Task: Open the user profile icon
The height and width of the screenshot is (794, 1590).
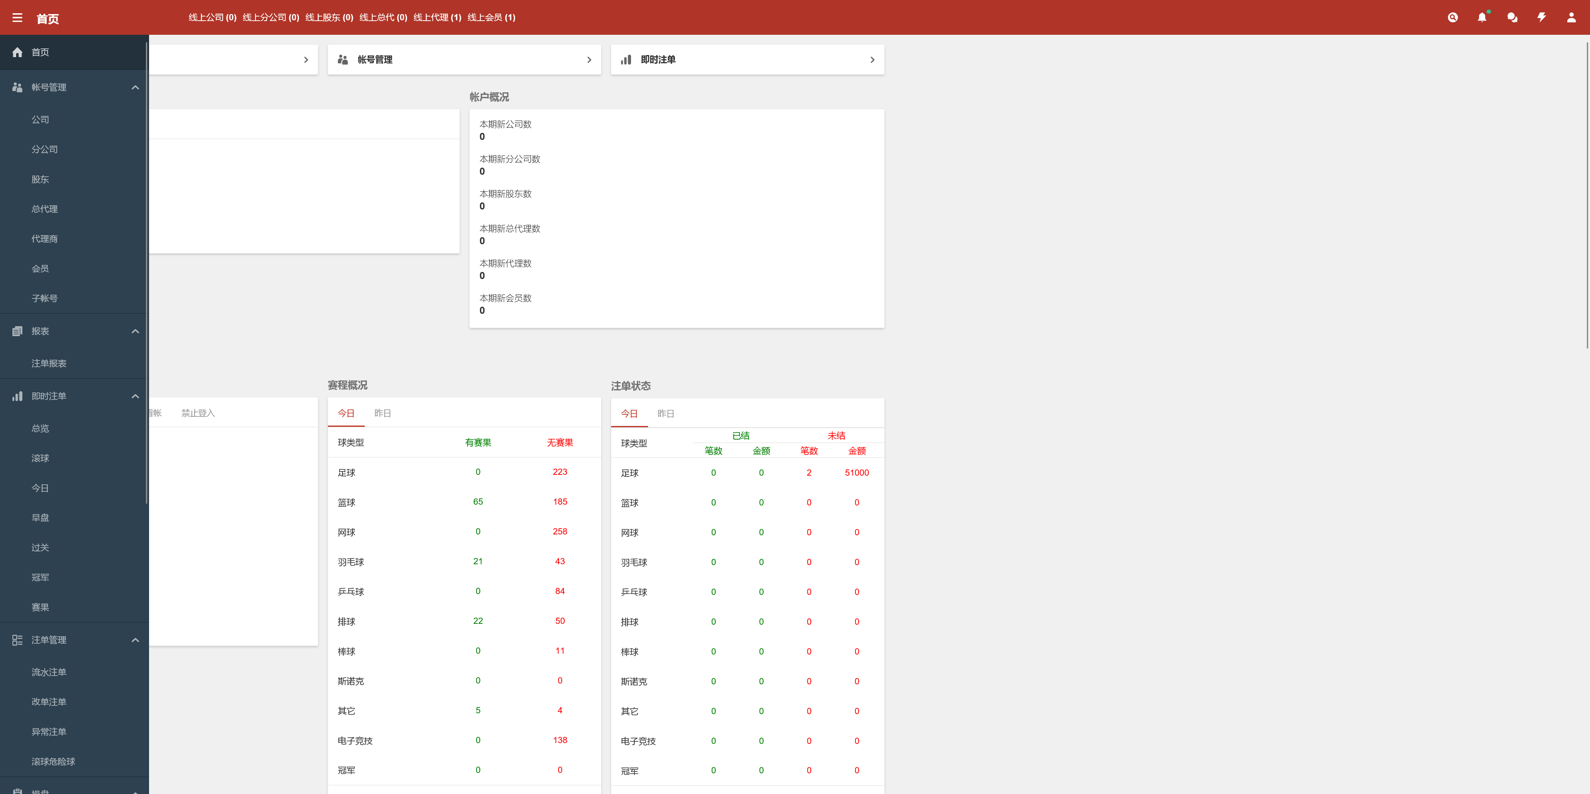Action: [x=1571, y=17]
